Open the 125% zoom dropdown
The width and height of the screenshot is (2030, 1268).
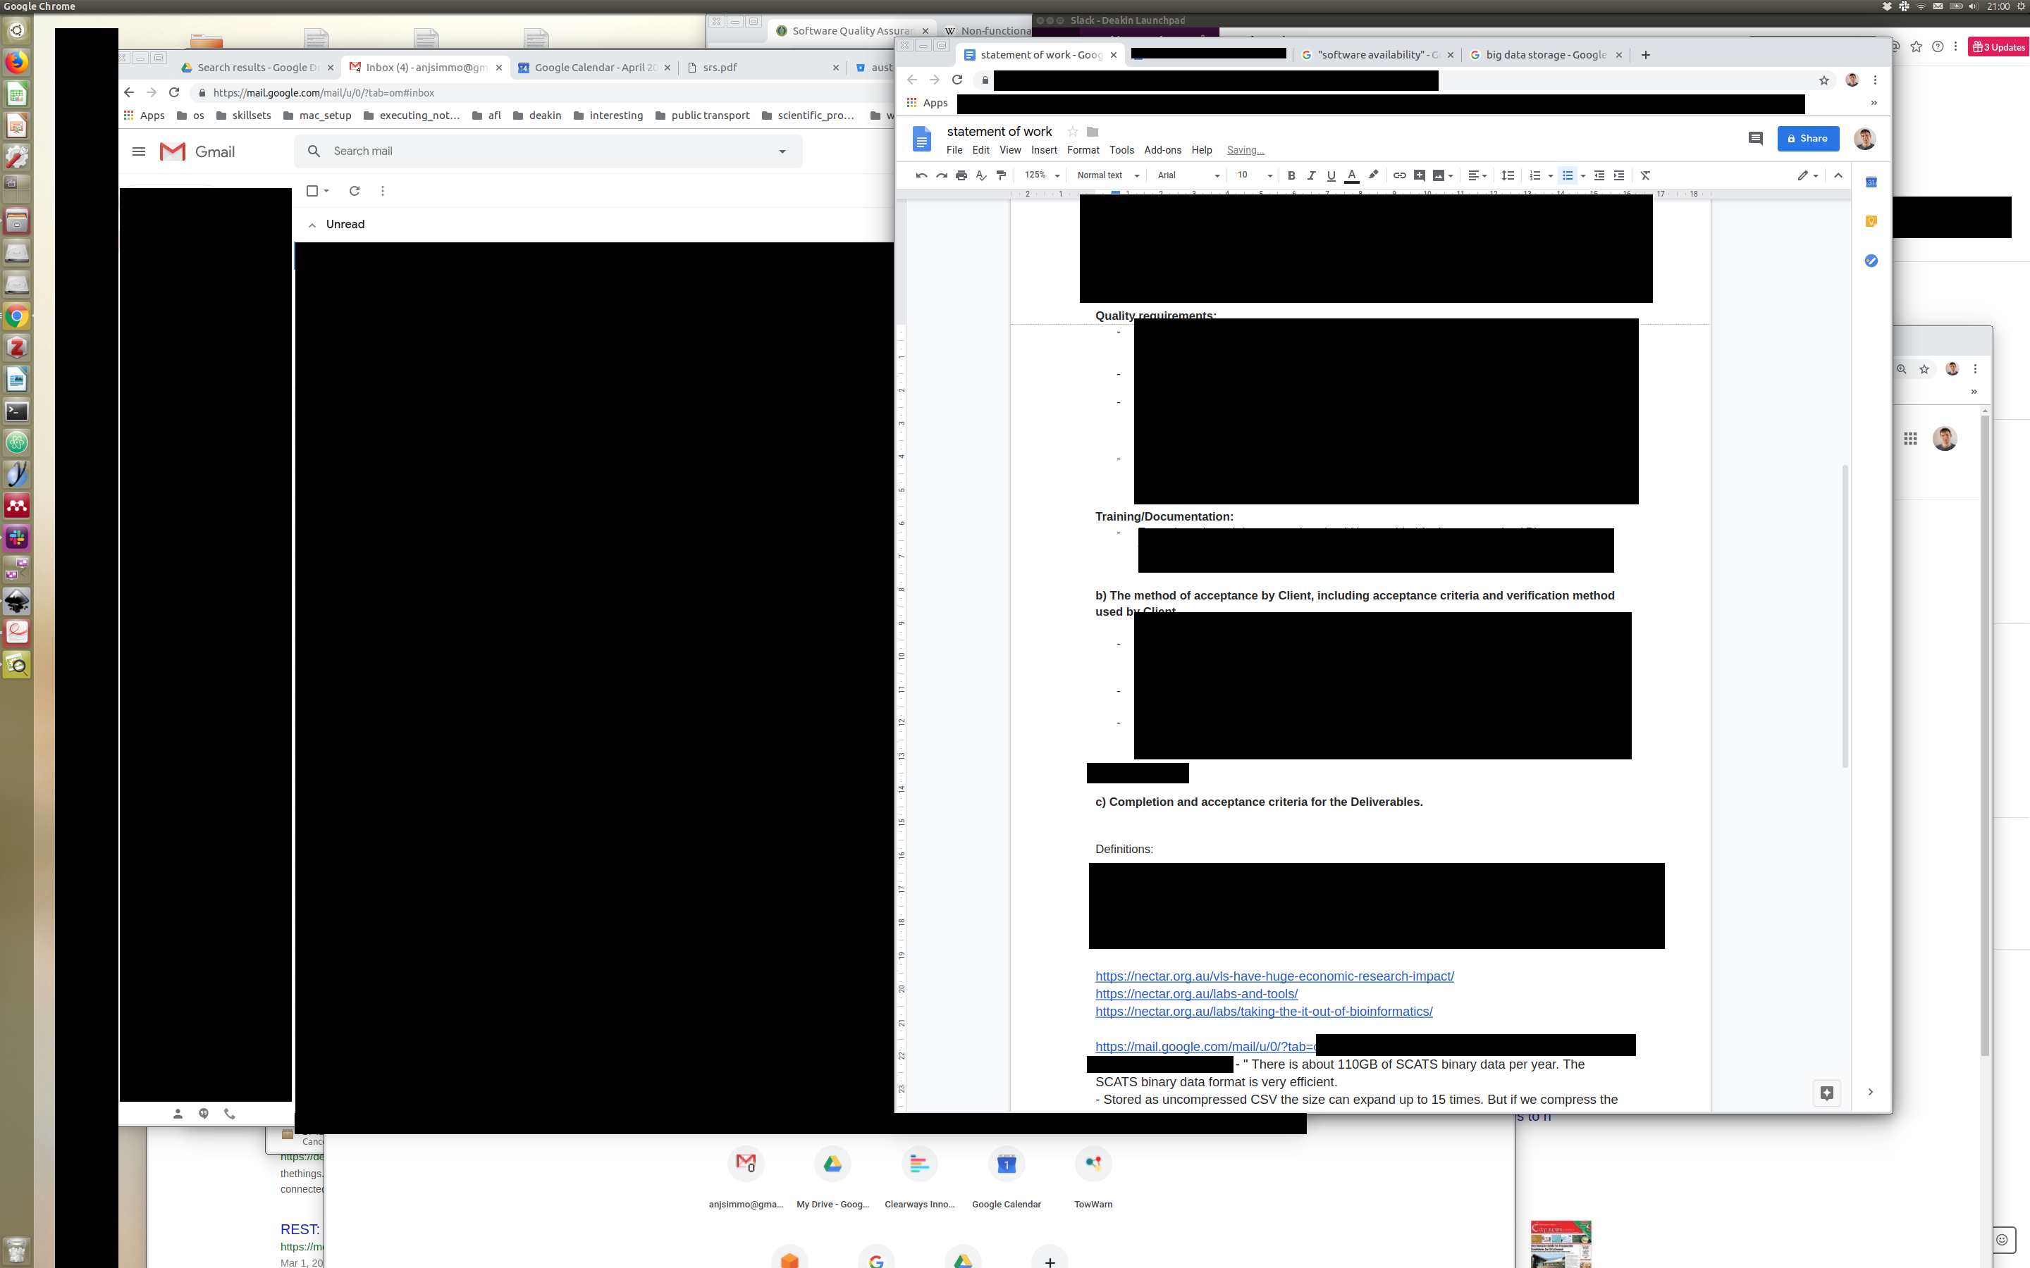pyautogui.click(x=1042, y=175)
